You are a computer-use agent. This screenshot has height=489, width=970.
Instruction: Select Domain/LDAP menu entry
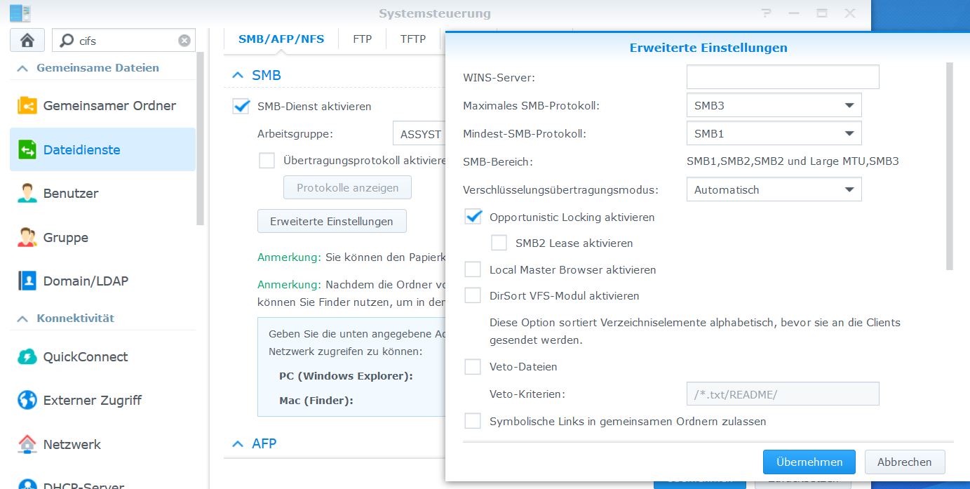click(102, 281)
